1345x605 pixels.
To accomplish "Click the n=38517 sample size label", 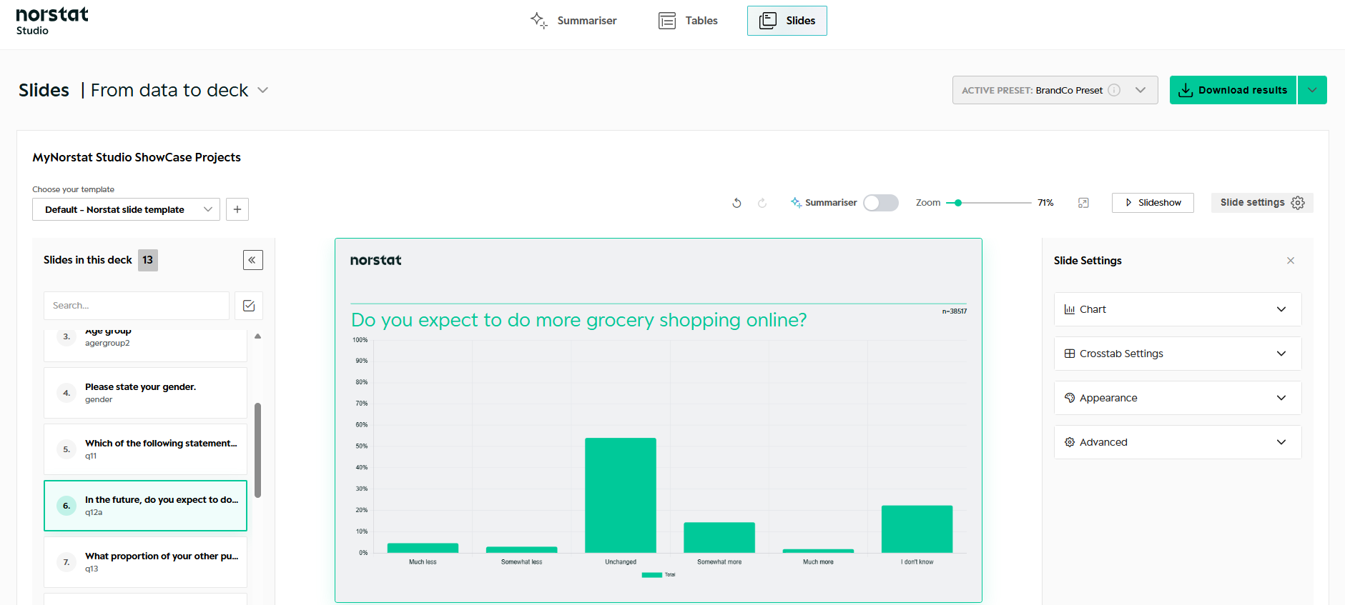I will pyautogui.click(x=954, y=311).
